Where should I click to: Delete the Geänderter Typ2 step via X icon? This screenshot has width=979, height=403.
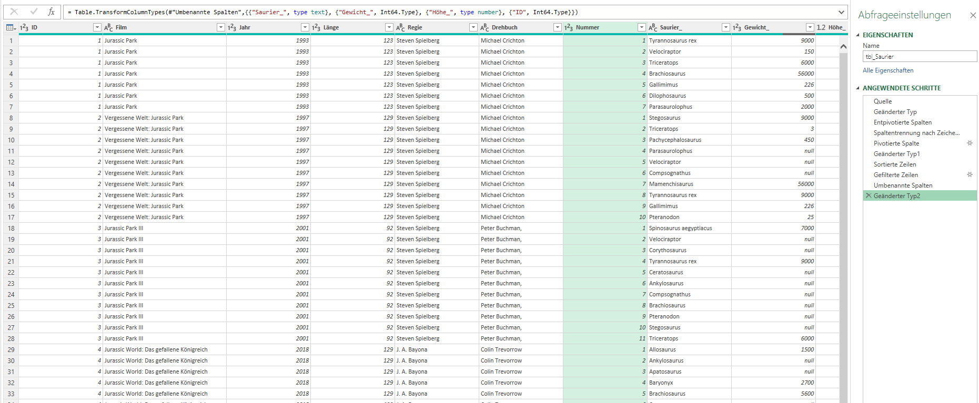point(869,195)
